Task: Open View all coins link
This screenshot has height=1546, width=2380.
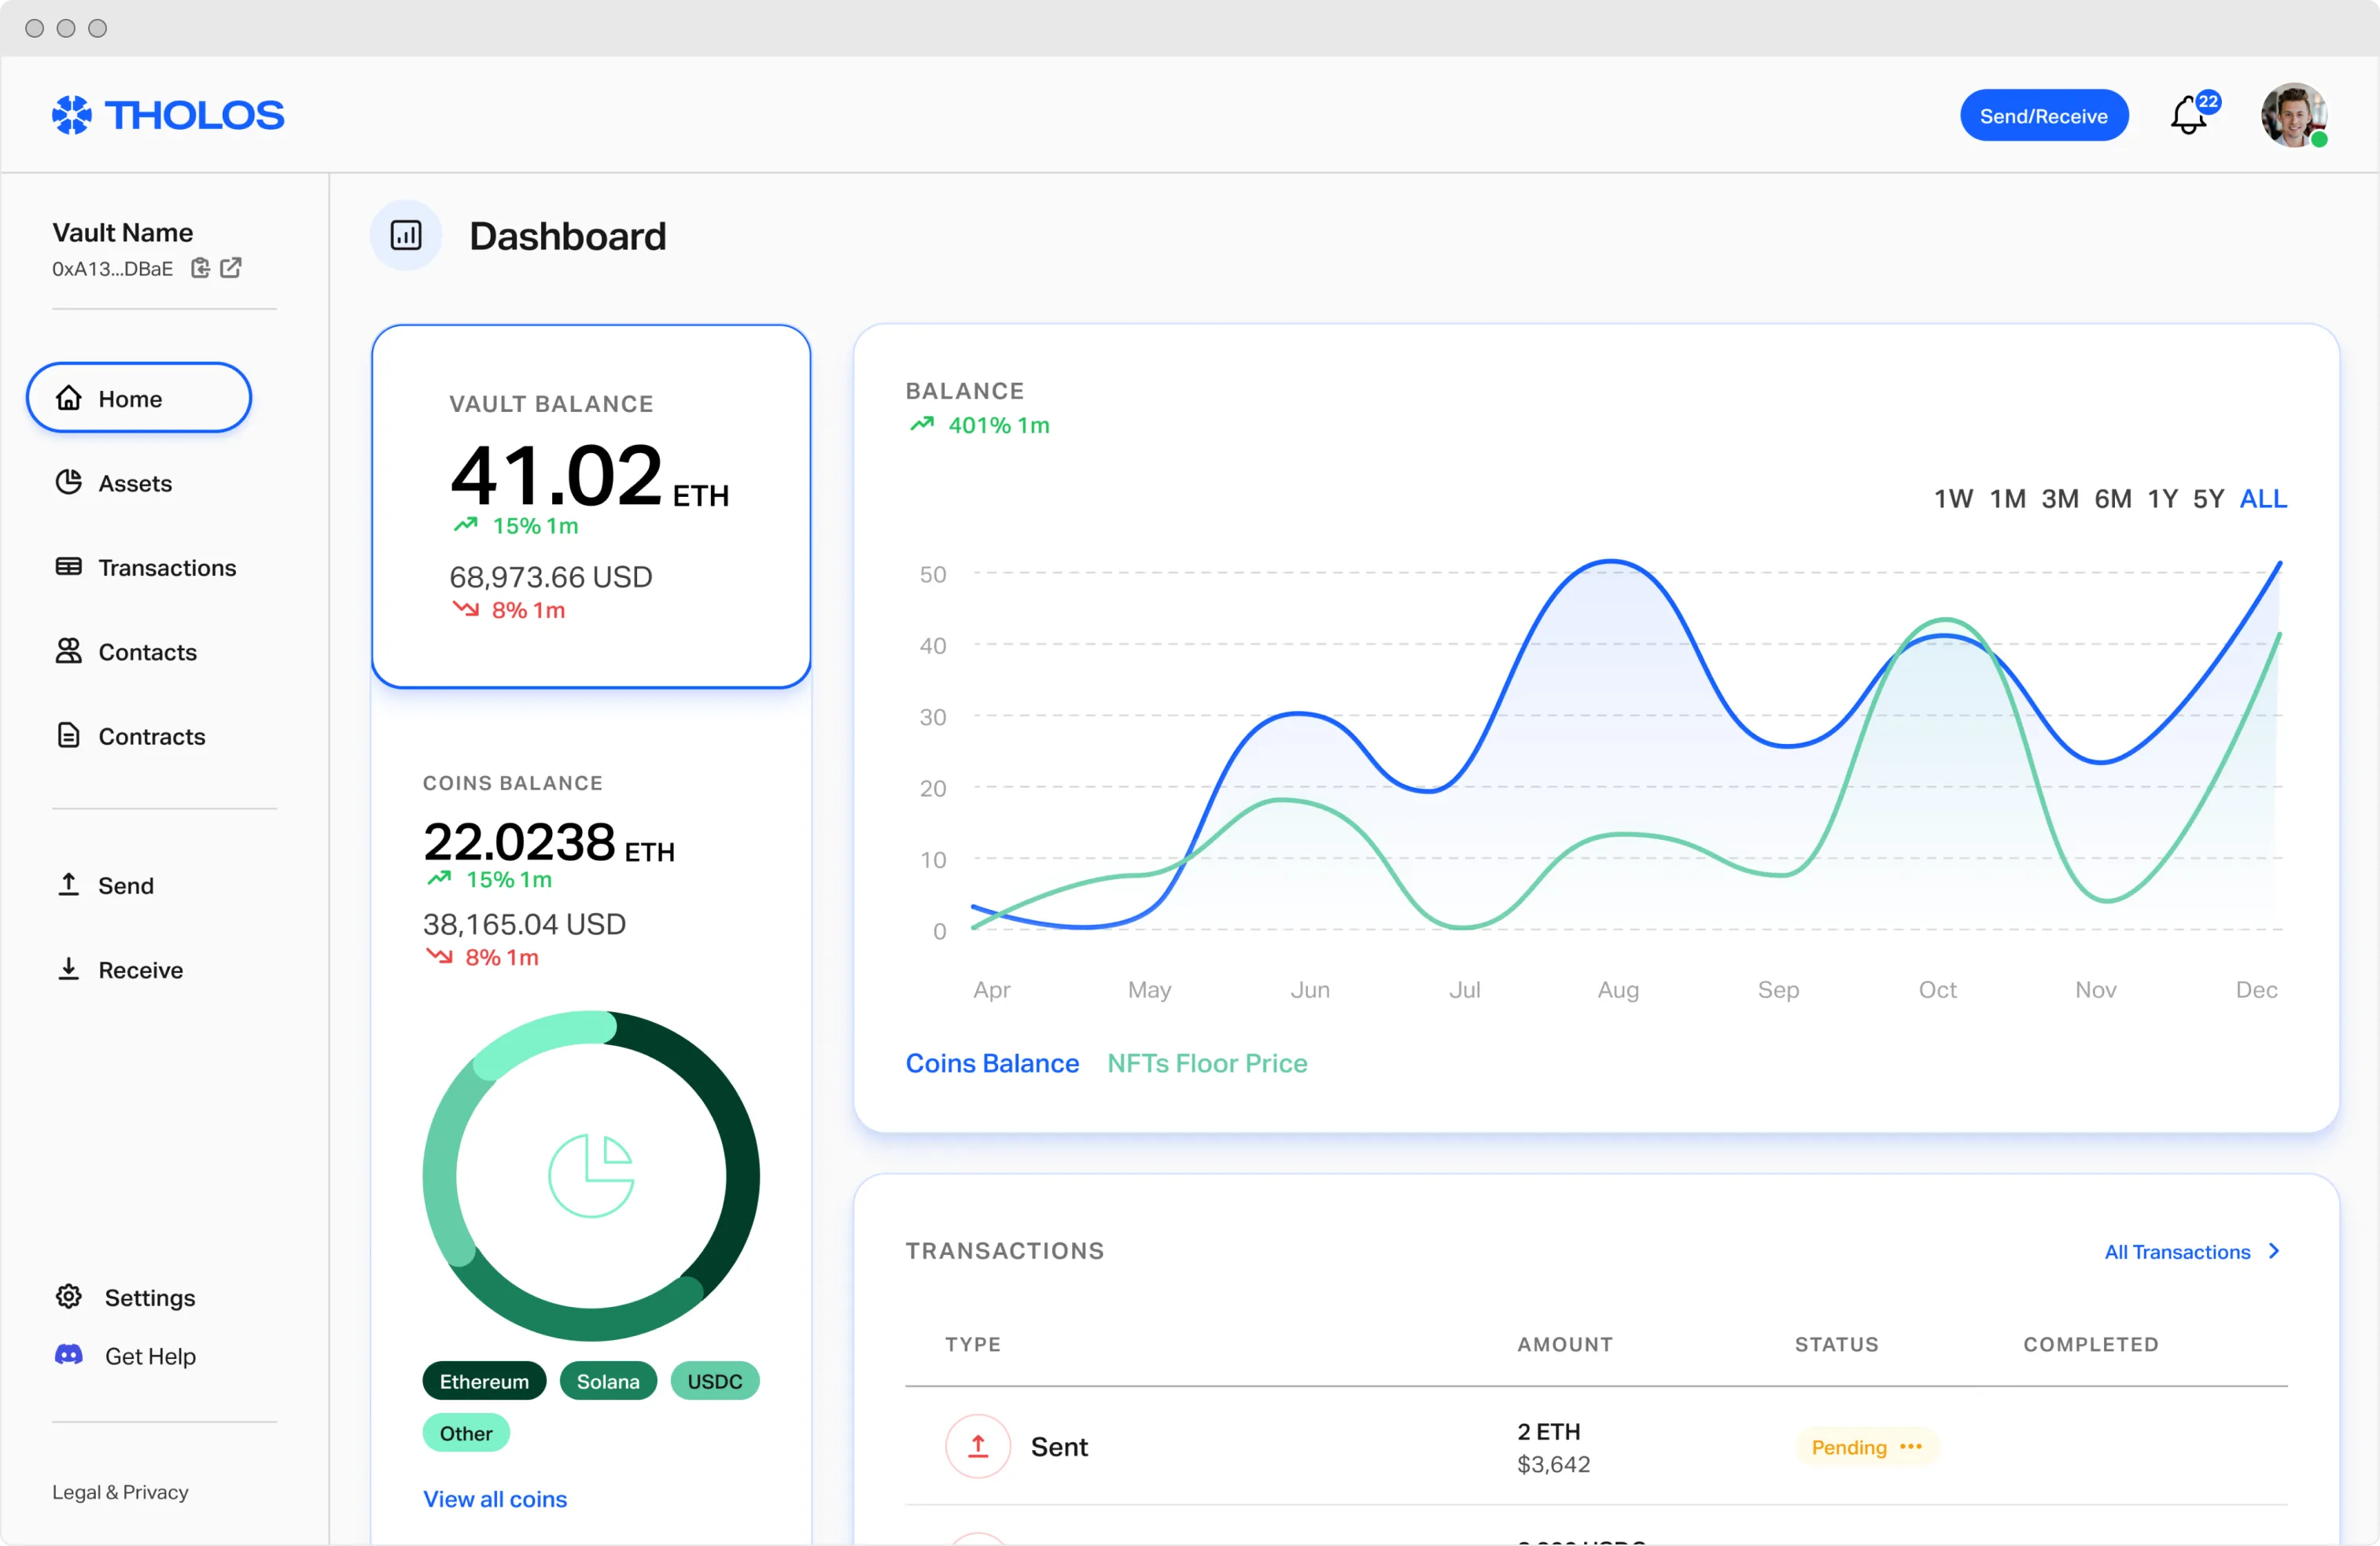Action: [x=495, y=1498]
